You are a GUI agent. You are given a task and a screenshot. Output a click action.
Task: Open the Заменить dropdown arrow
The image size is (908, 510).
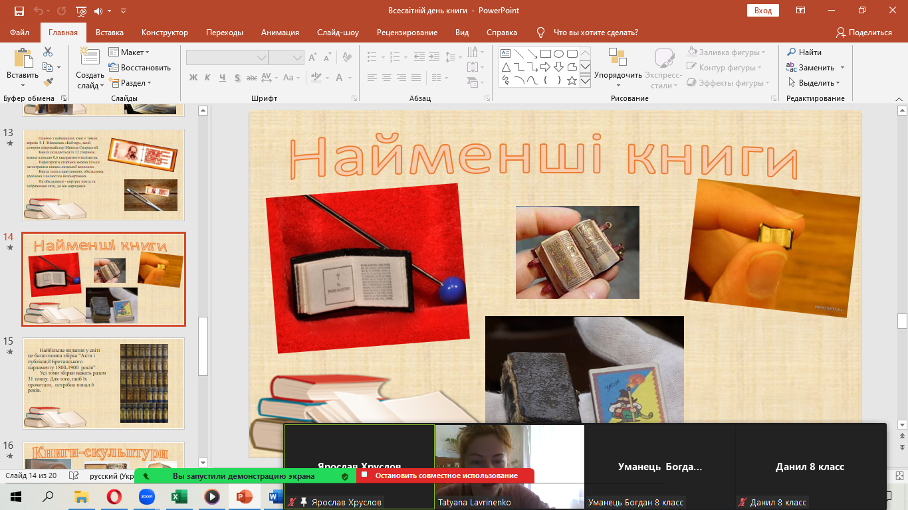pos(842,68)
